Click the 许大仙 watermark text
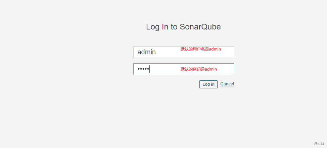Viewport: 327px width, 148px height. click(319, 143)
